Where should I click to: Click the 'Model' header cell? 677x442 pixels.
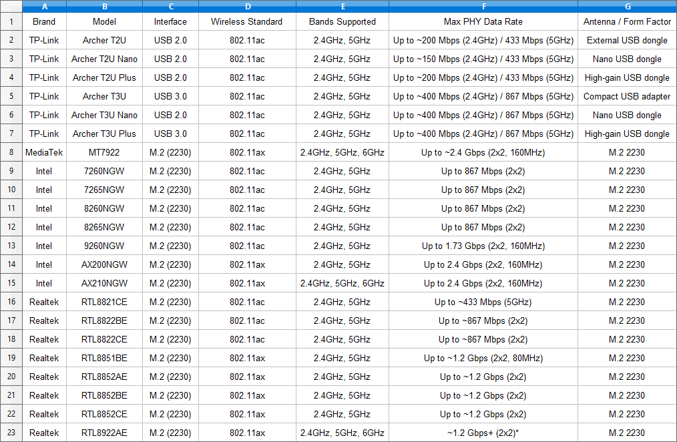tap(104, 21)
